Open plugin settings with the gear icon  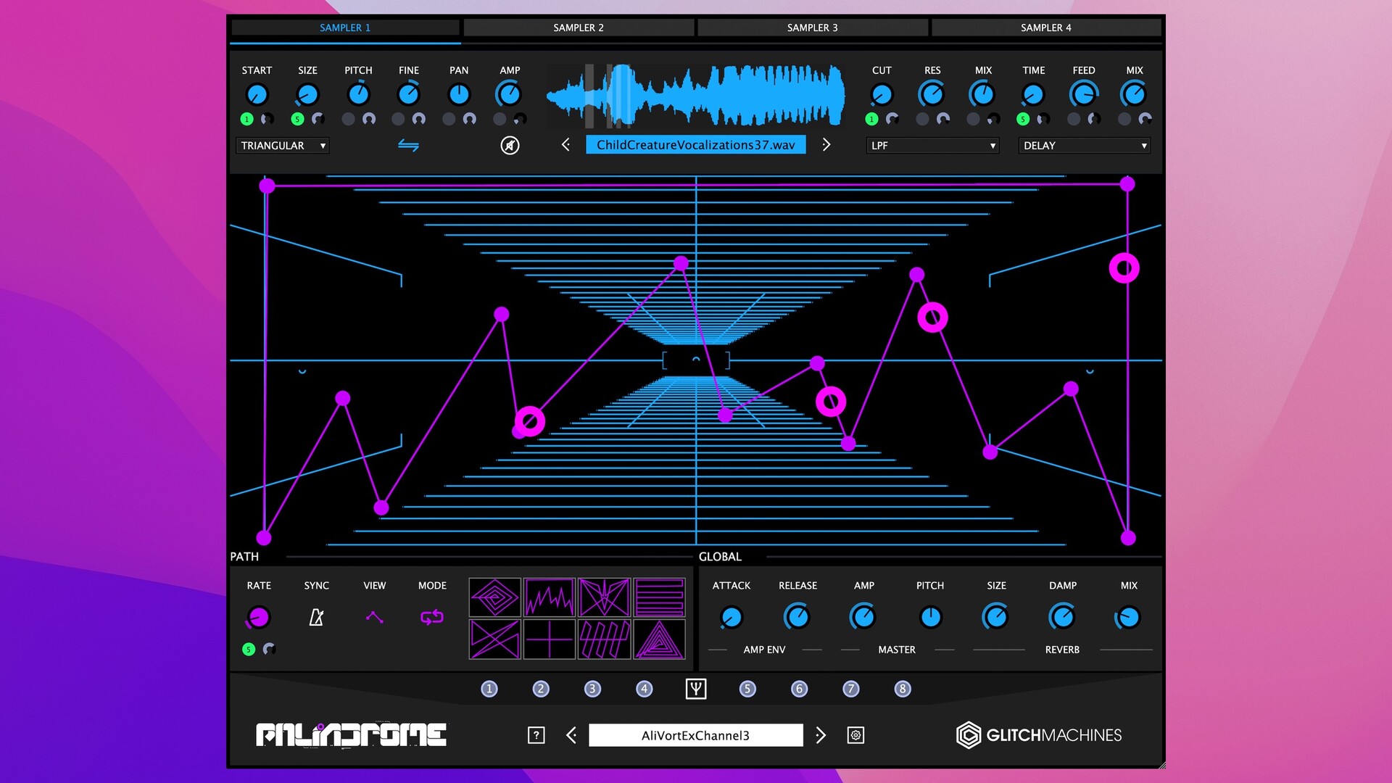coord(855,734)
